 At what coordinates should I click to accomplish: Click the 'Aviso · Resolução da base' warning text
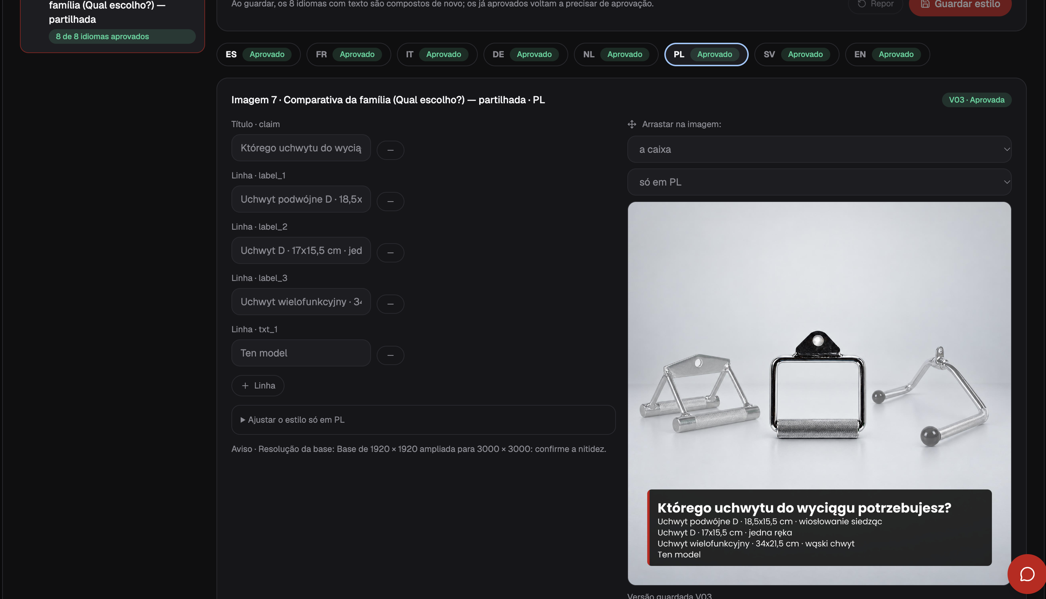click(x=419, y=449)
